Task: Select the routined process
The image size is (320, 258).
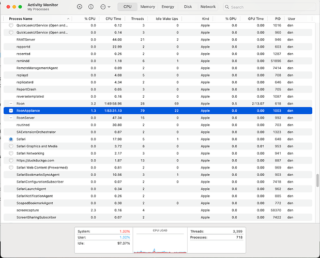Action: (158, 125)
